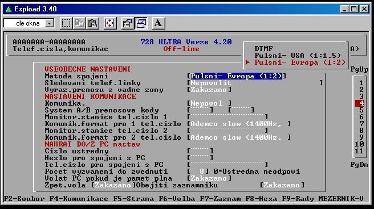The width and height of the screenshot is (374, 209).
Task: Open Font settings with the A icon
Action: pos(158,23)
